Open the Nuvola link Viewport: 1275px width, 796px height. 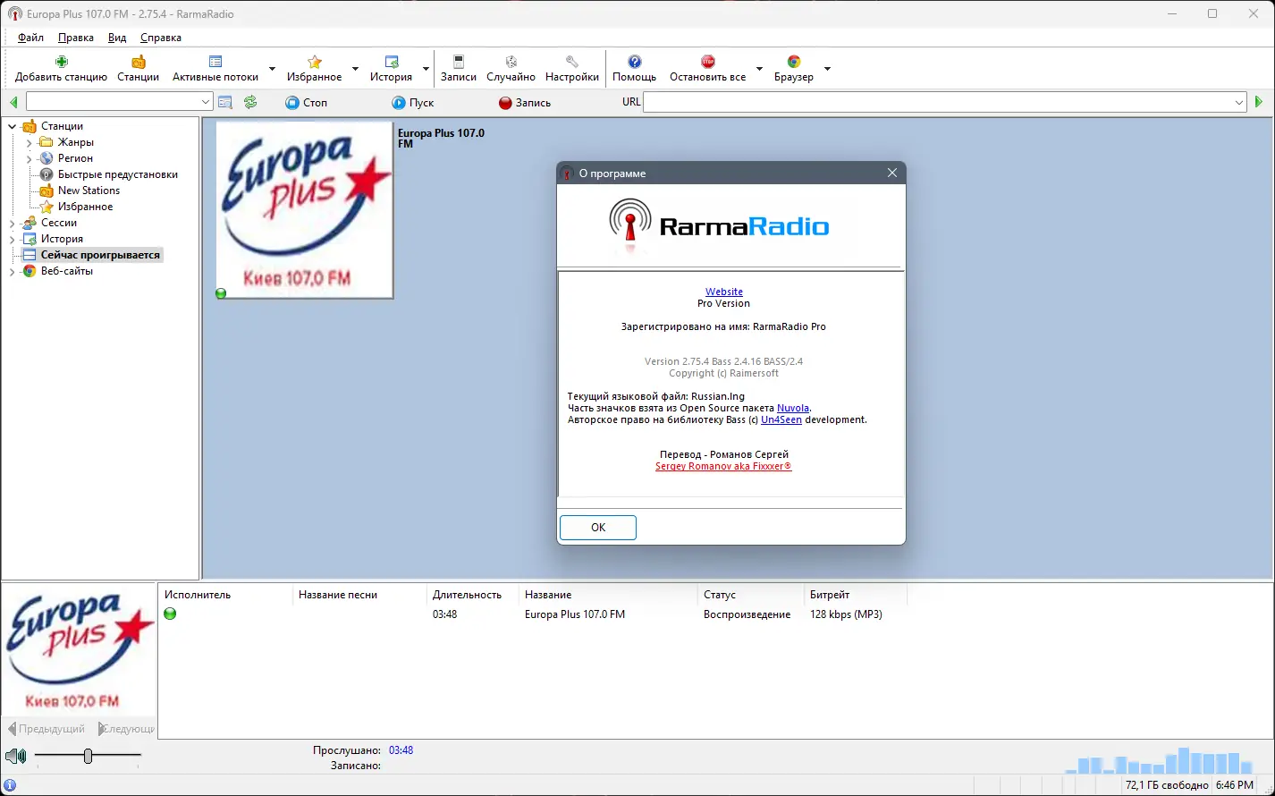coord(793,408)
